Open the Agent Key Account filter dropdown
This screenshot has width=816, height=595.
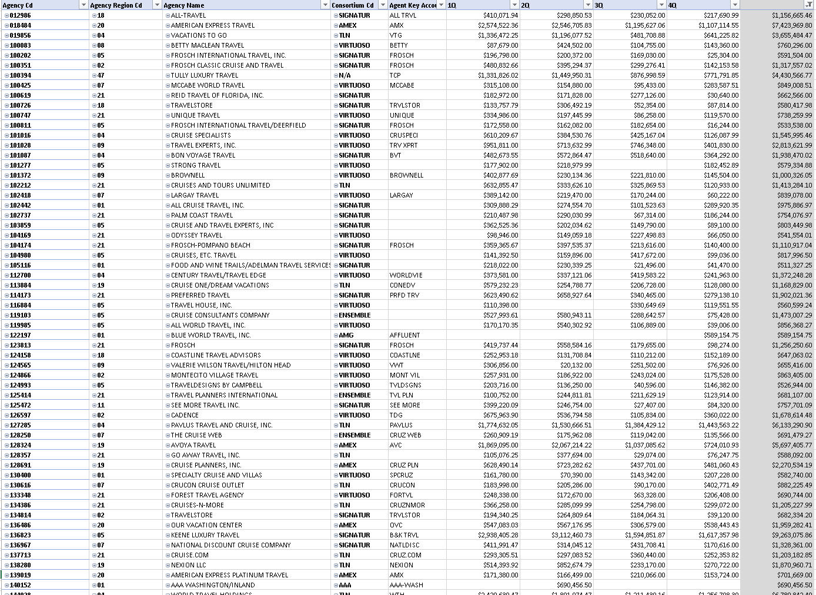click(442, 5)
